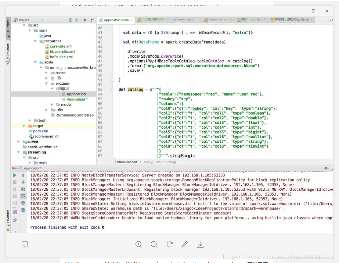The height and width of the screenshot is (263, 339).
Task: Expand the test folder
Action: click(x=30, y=120)
